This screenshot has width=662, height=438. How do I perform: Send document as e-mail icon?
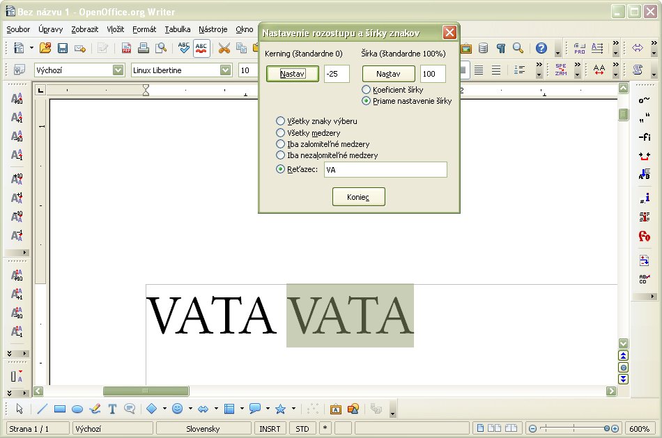[80, 48]
